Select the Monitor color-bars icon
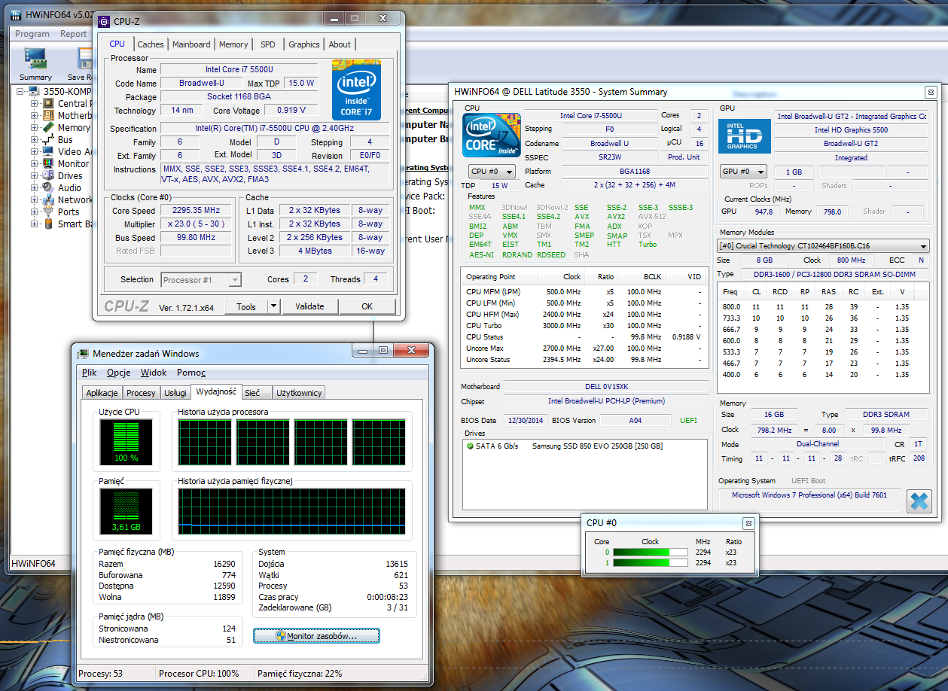The image size is (948, 691). click(x=49, y=164)
